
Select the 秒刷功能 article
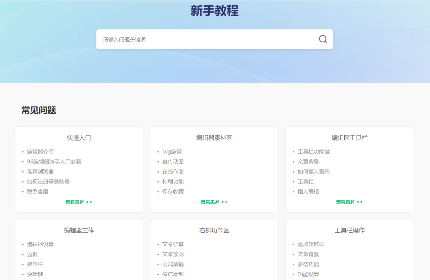[173, 182]
